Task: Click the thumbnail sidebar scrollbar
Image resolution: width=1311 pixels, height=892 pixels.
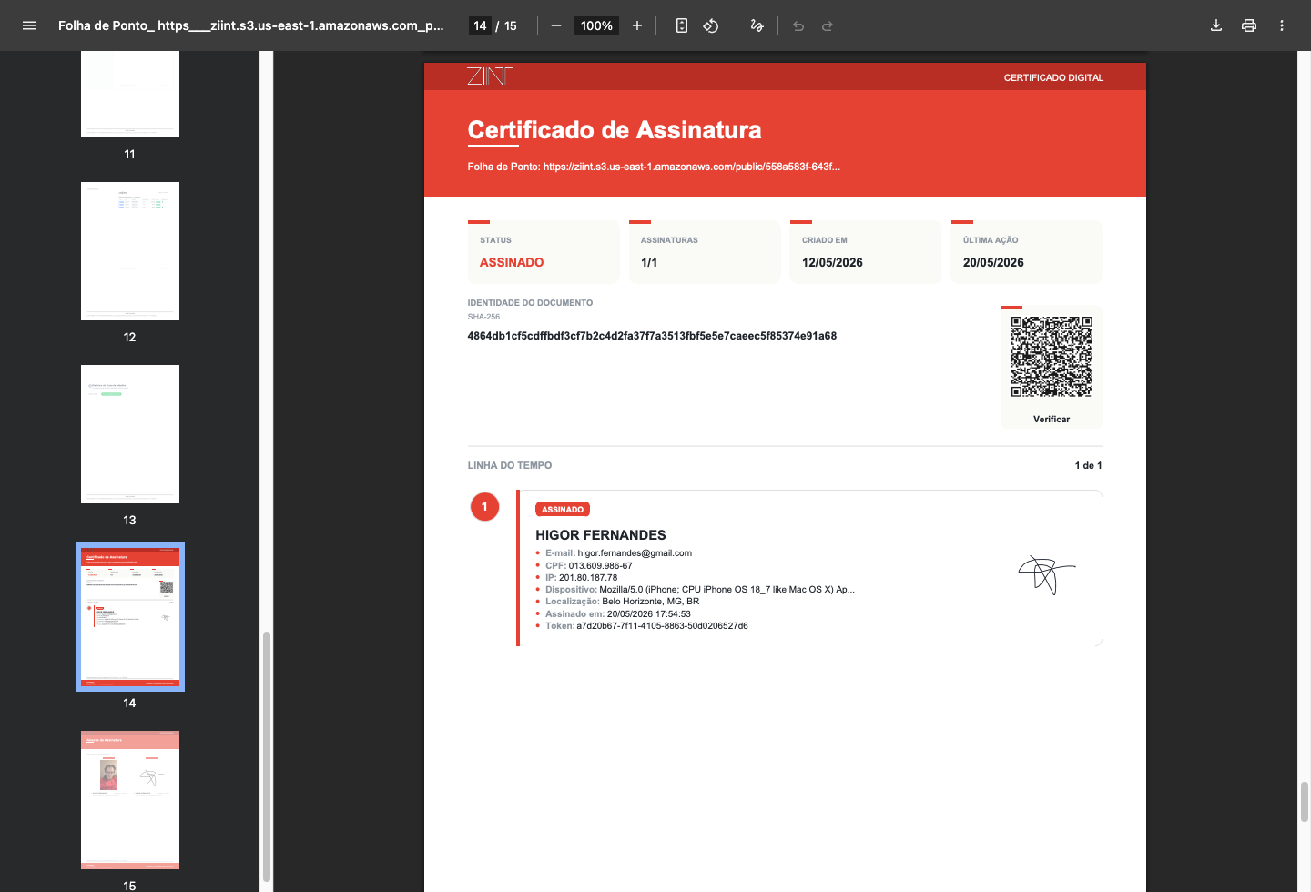Action: (x=267, y=755)
